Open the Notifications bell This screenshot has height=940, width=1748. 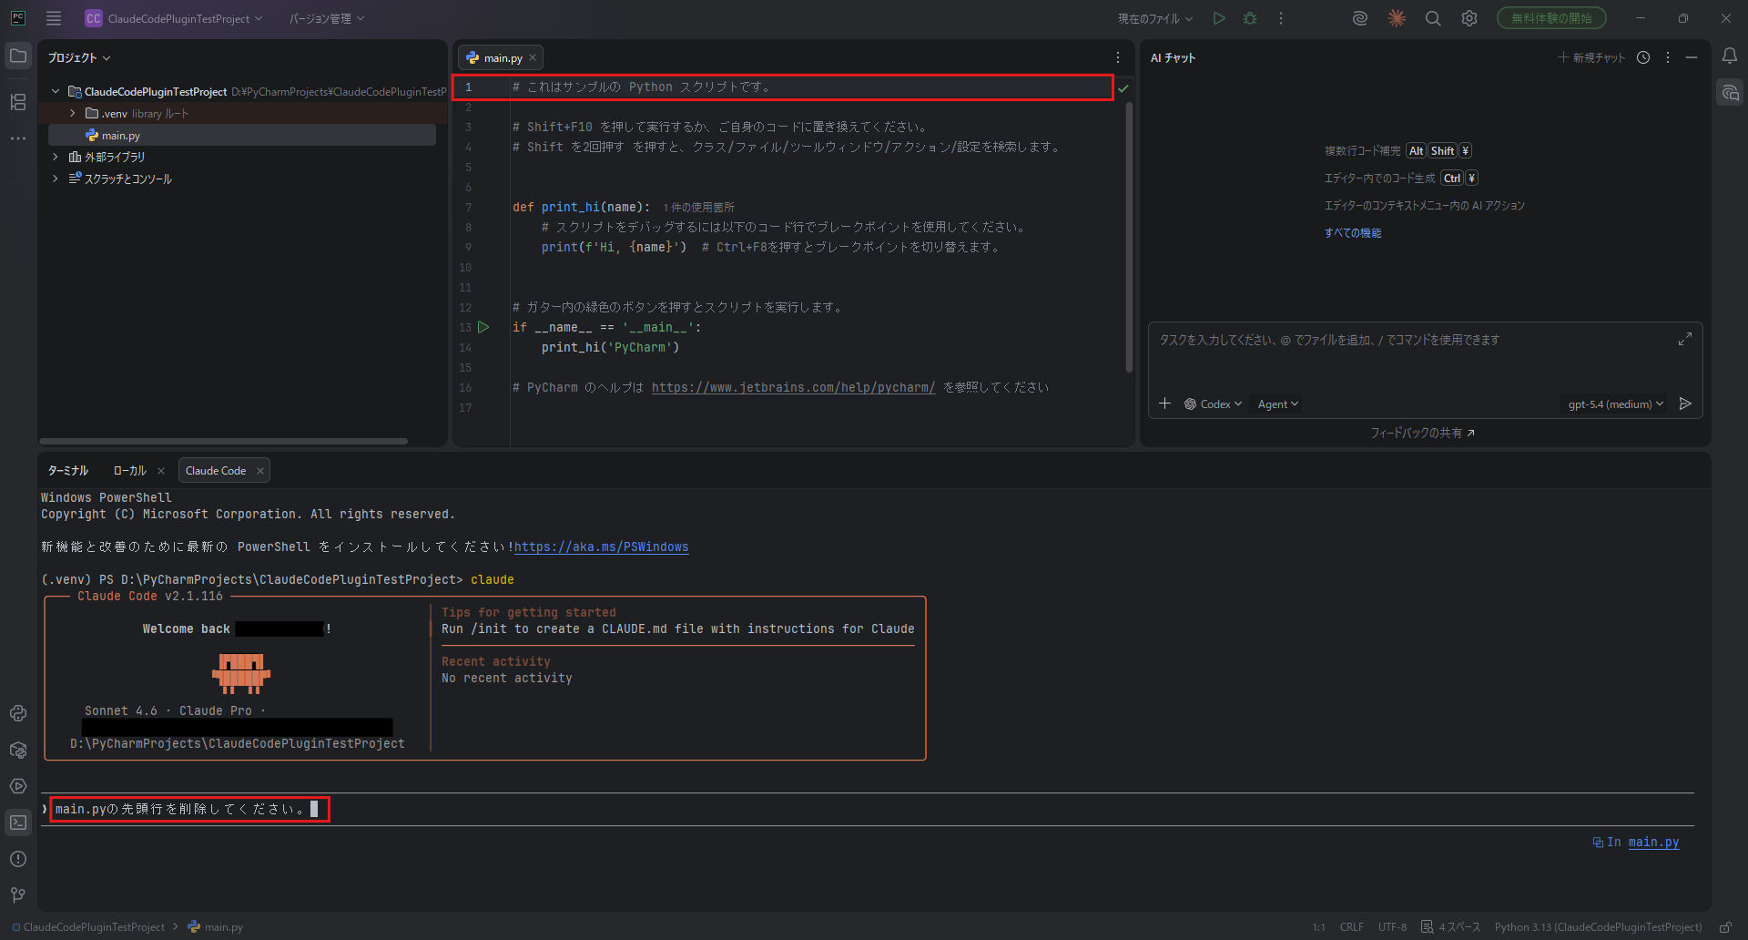[1729, 56]
